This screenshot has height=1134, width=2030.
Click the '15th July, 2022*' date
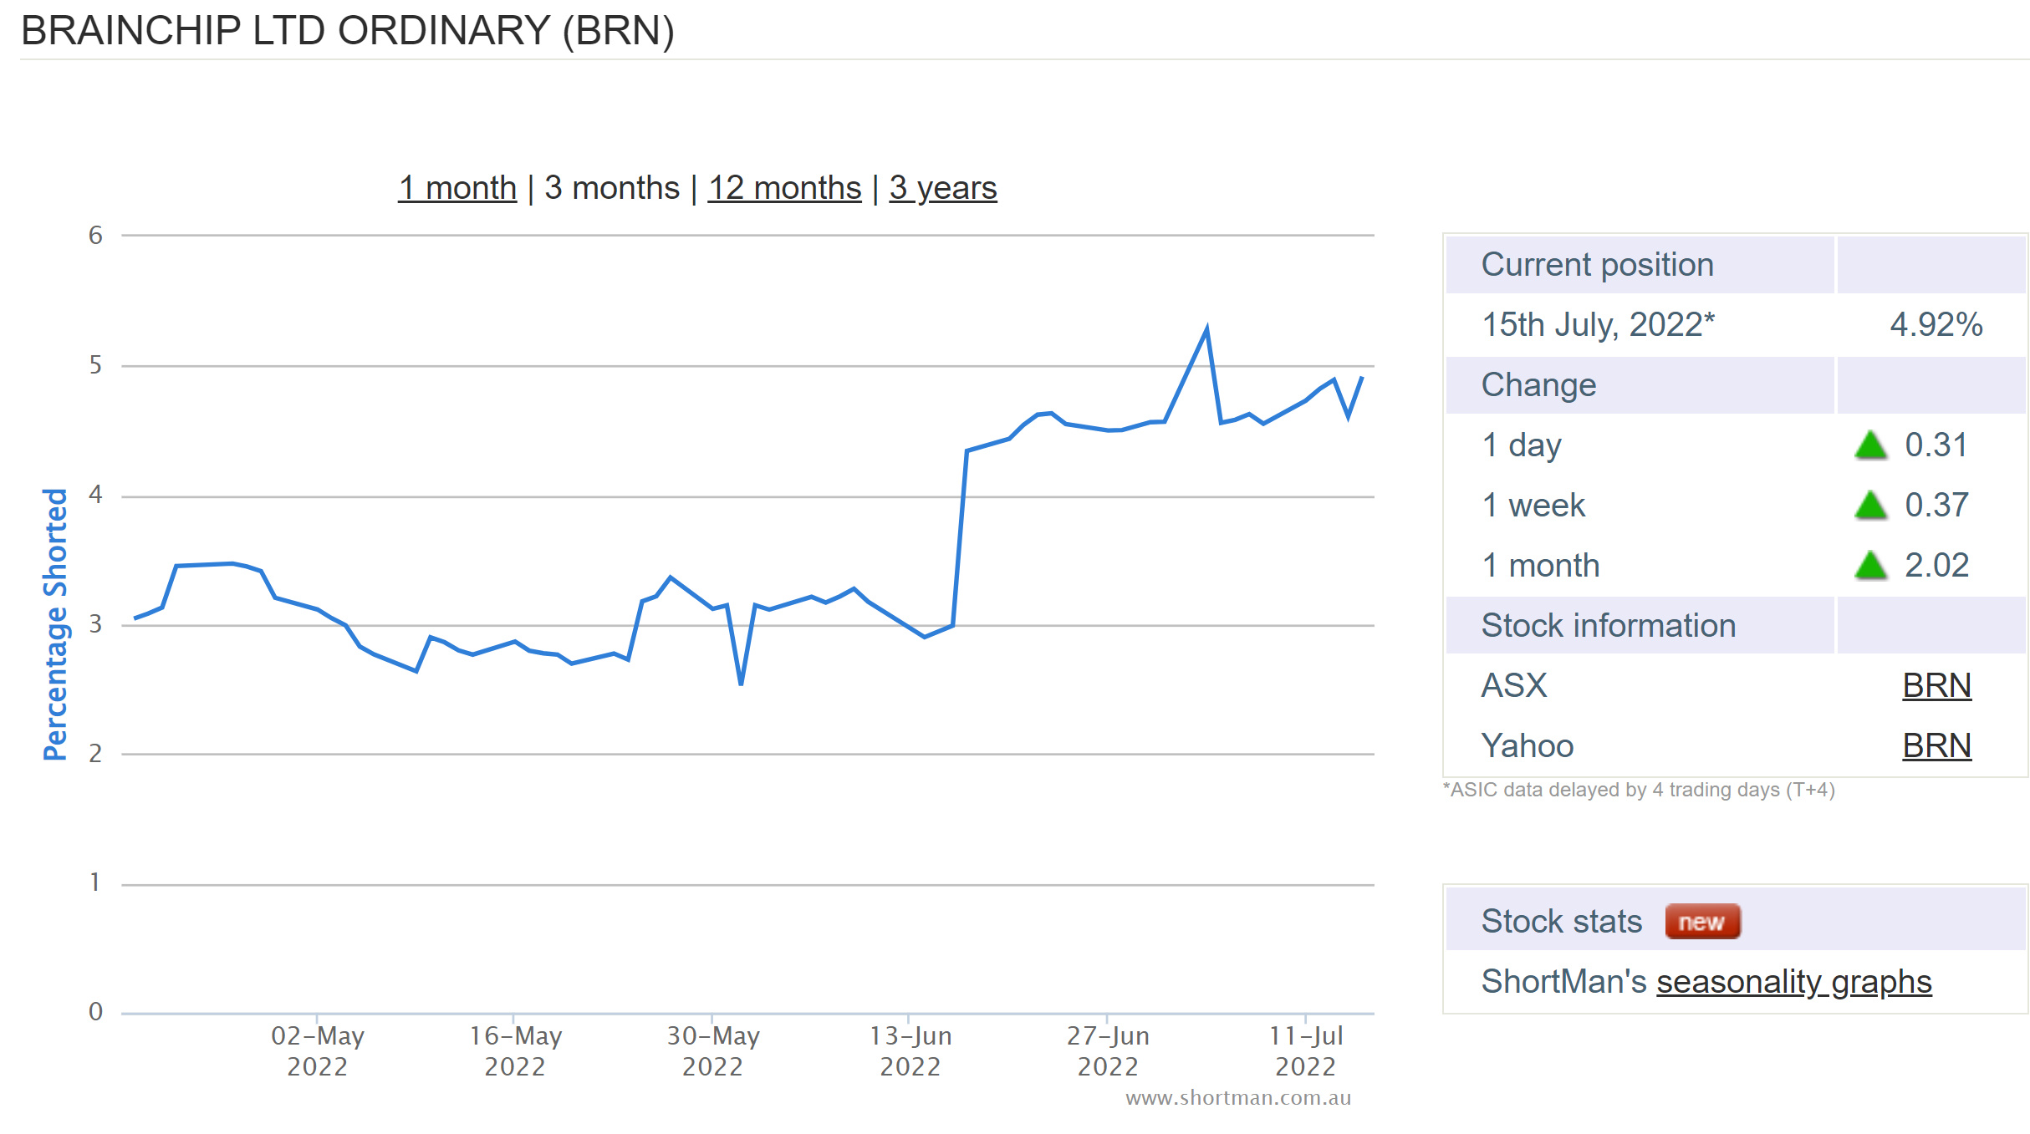pyautogui.click(x=1598, y=324)
